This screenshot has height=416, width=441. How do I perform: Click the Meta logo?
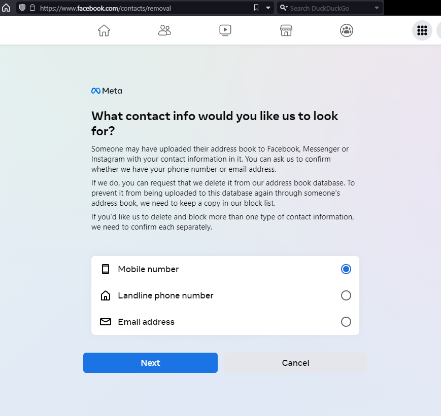coord(107,90)
